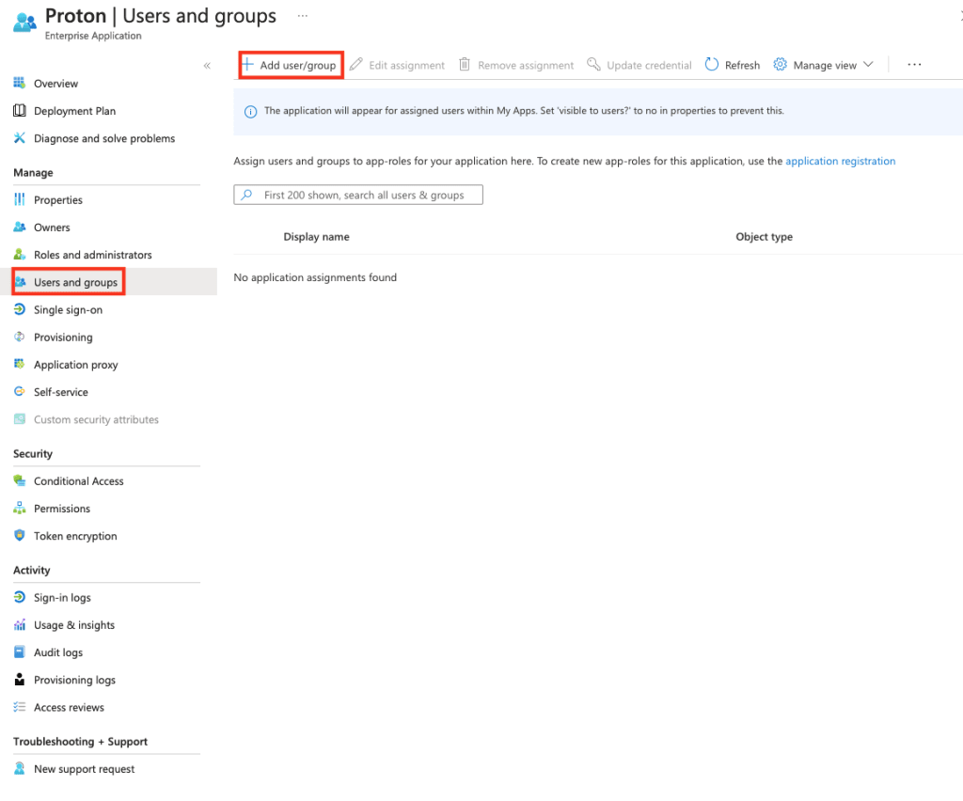The height and width of the screenshot is (801, 963).
Task: Click the Roles and administrators icon
Action: tap(20, 254)
